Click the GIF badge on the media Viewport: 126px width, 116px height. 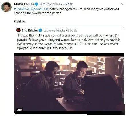click(x=19, y=110)
